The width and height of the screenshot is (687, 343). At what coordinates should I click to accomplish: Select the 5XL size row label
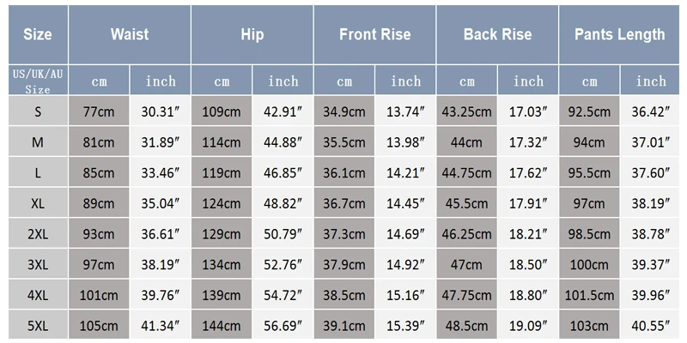[x=38, y=326]
